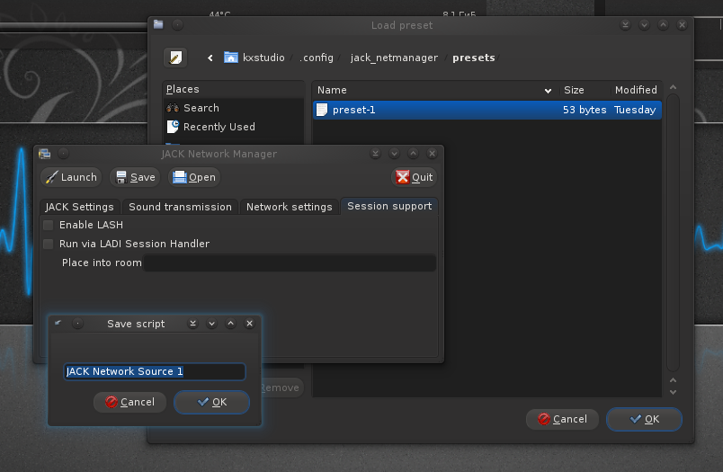Toggle the path text-entry pencil icon
This screenshot has height=472, width=723.
pyautogui.click(x=175, y=58)
